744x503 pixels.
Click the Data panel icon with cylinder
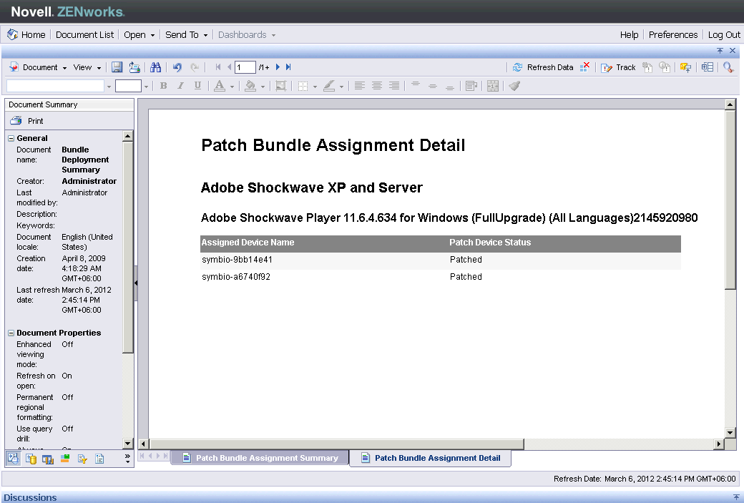coord(31,459)
